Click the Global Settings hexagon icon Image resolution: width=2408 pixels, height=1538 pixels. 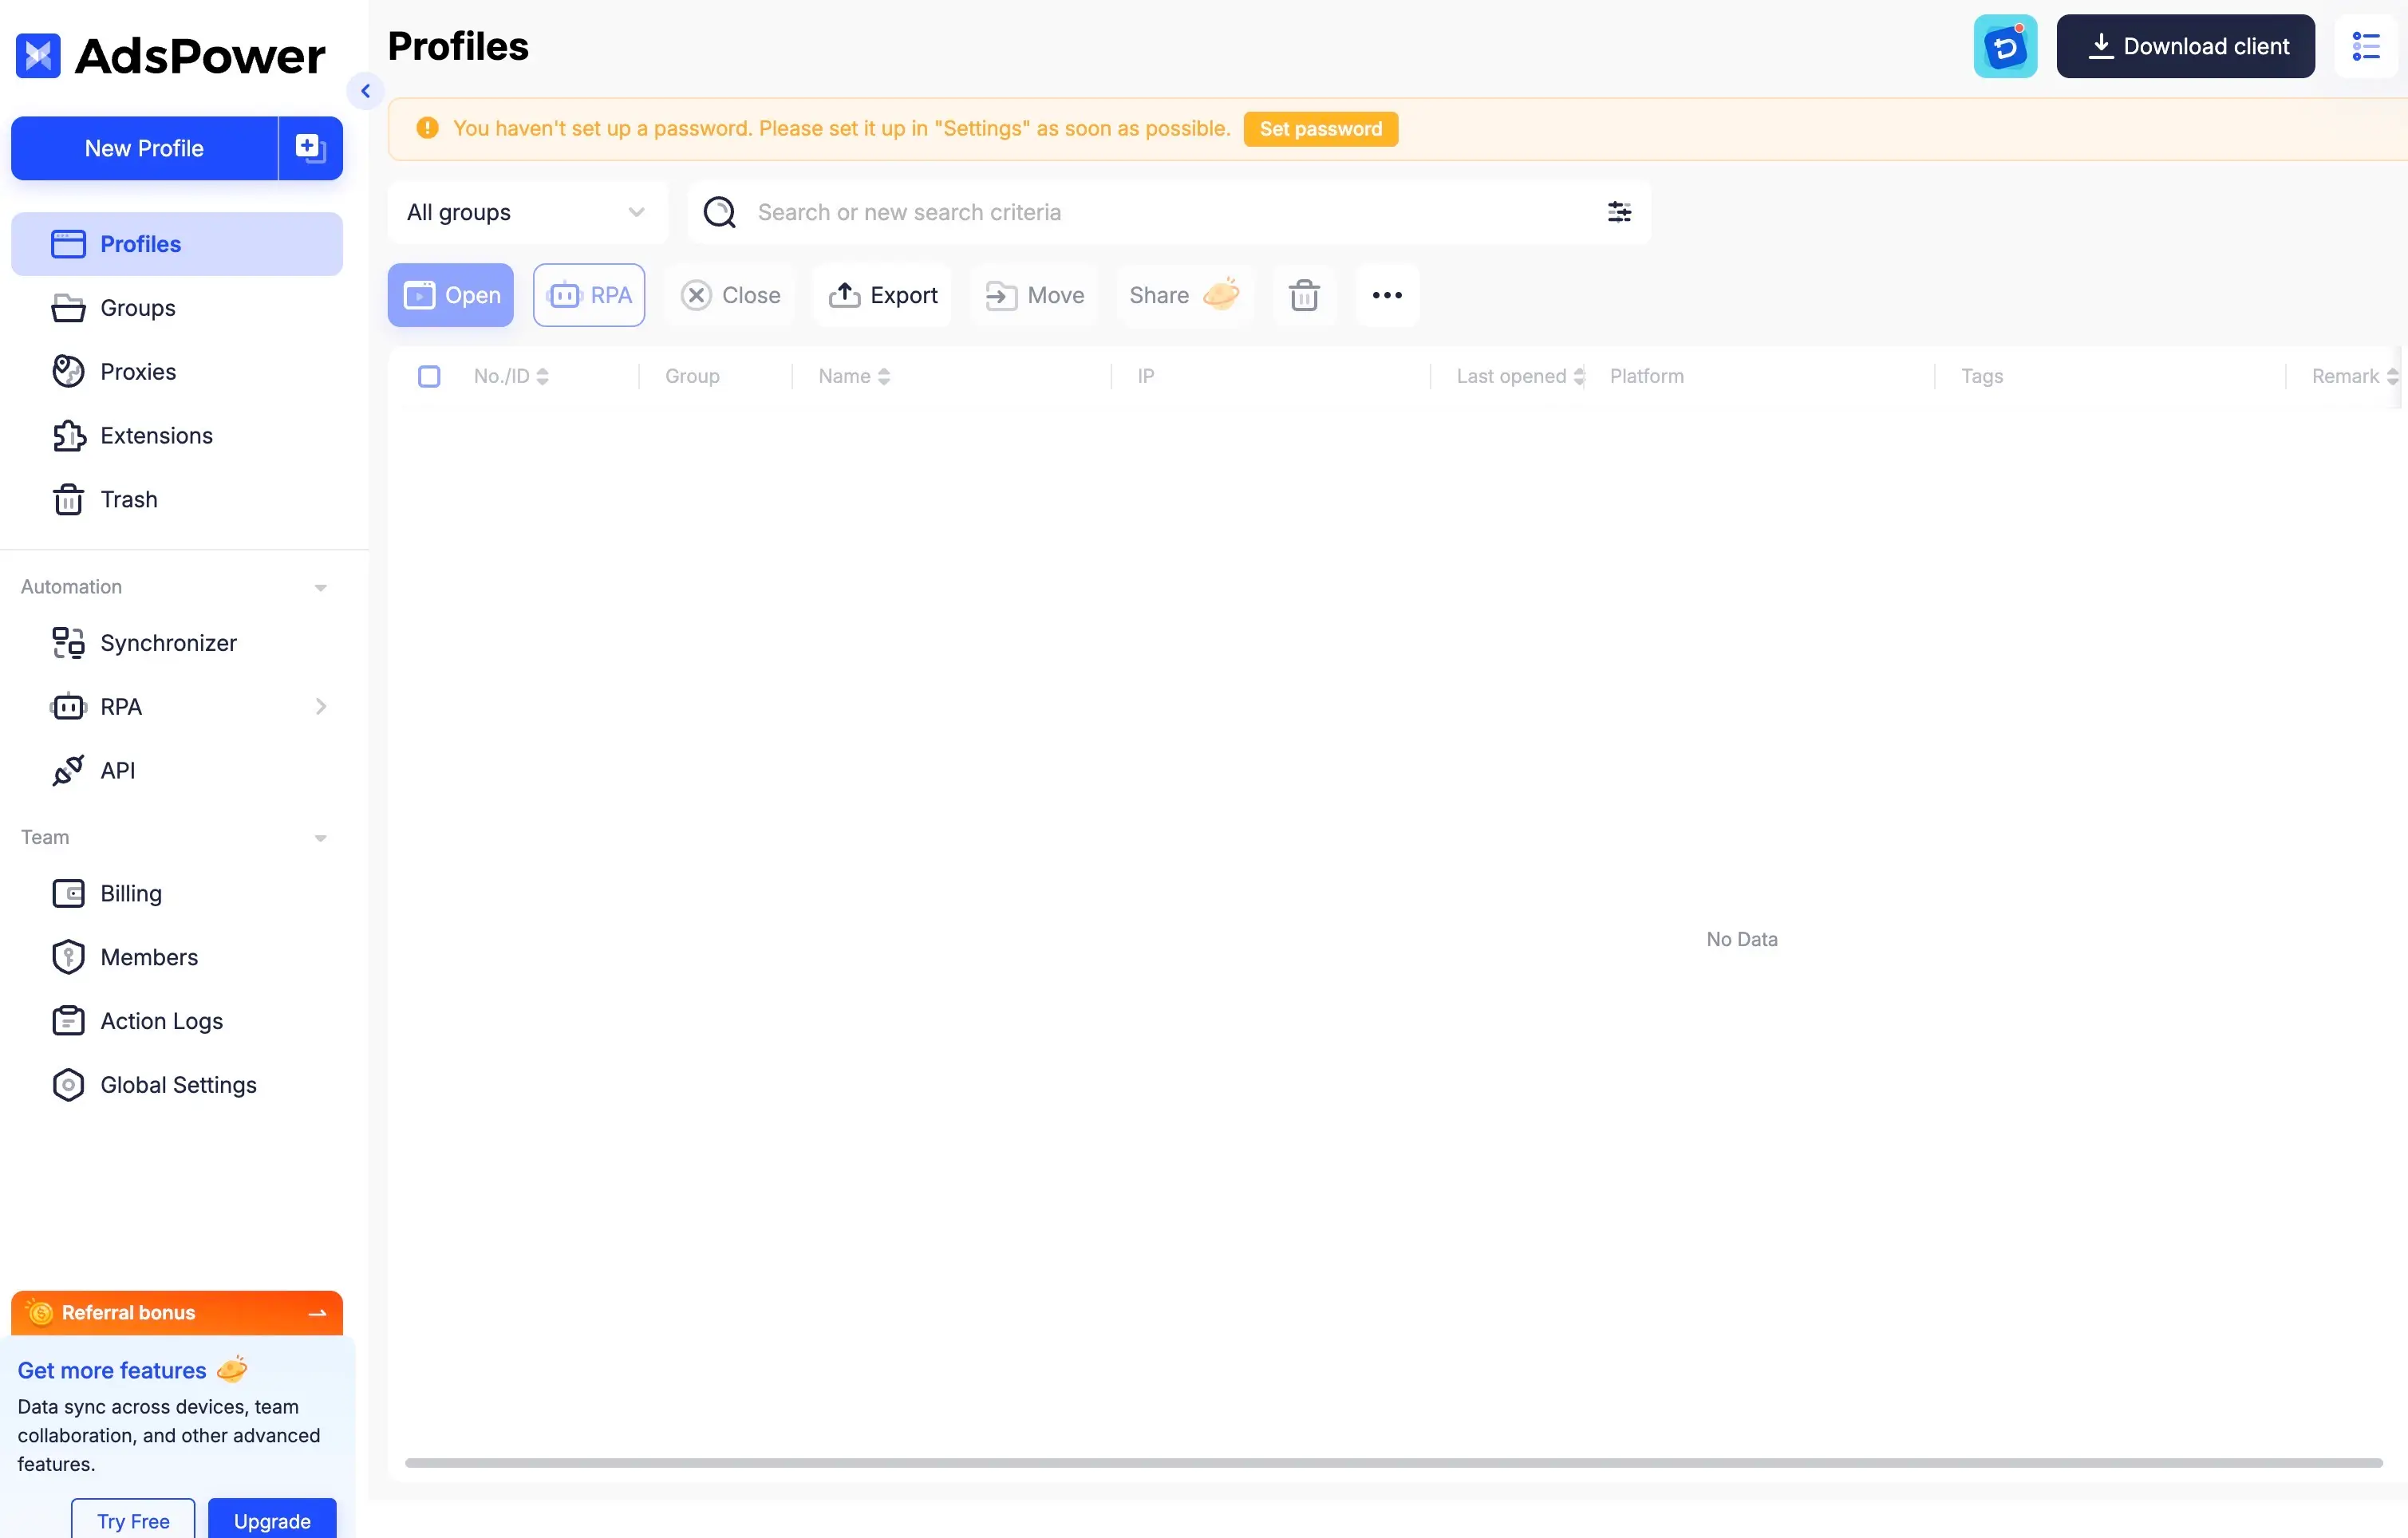click(x=68, y=1085)
